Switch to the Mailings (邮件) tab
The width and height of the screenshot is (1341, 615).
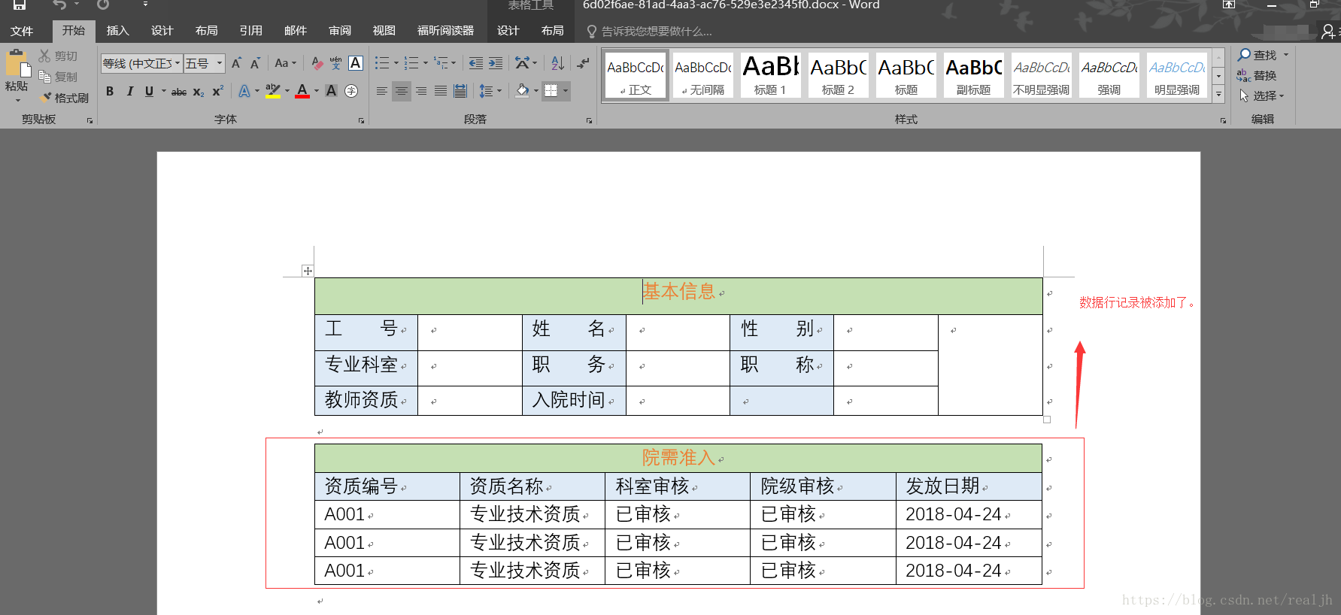(296, 31)
